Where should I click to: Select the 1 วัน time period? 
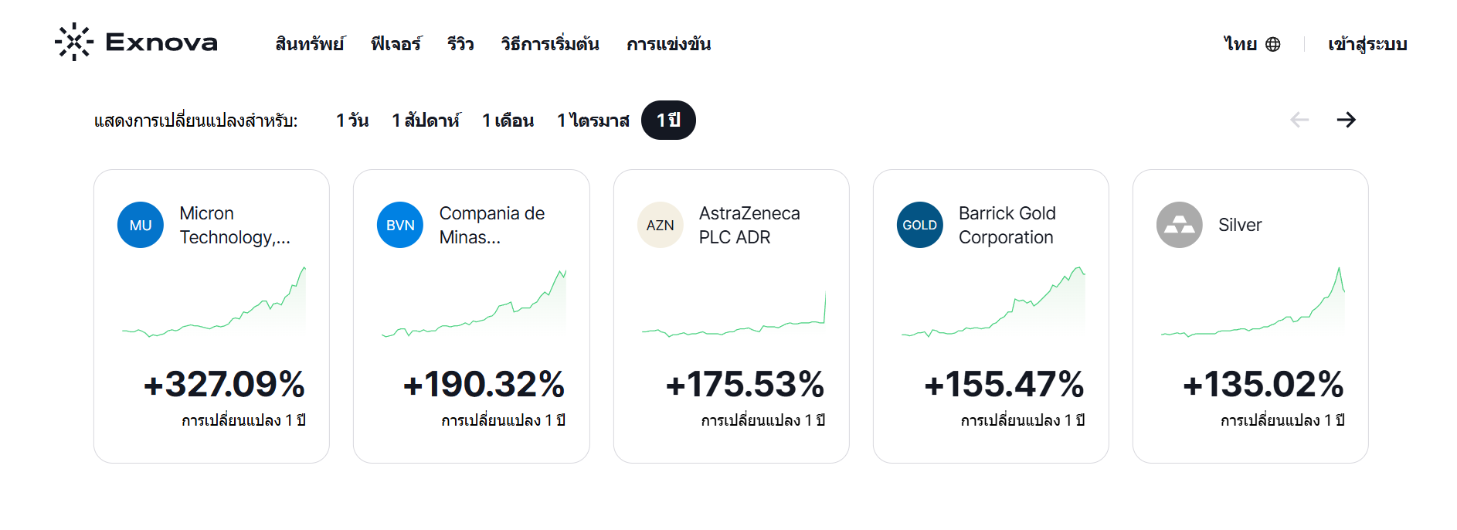click(353, 120)
